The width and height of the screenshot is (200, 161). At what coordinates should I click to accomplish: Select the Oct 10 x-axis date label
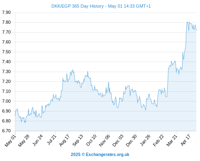pos(91,140)
